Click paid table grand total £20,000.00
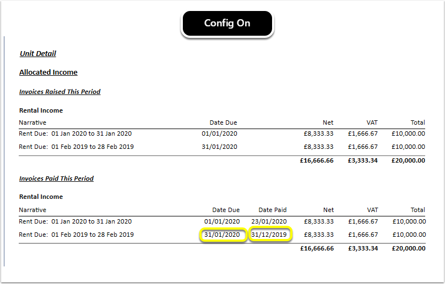 pos(409,248)
